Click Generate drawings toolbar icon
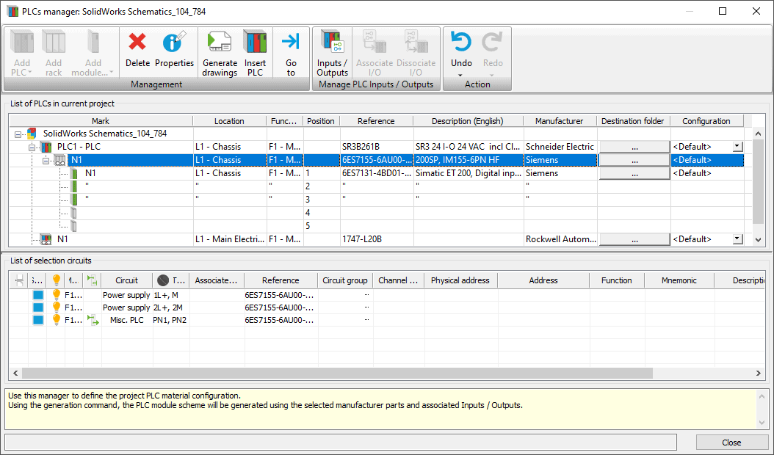Viewport: 774px width, 455px height. pyautogui.click(x=220, y=42)
